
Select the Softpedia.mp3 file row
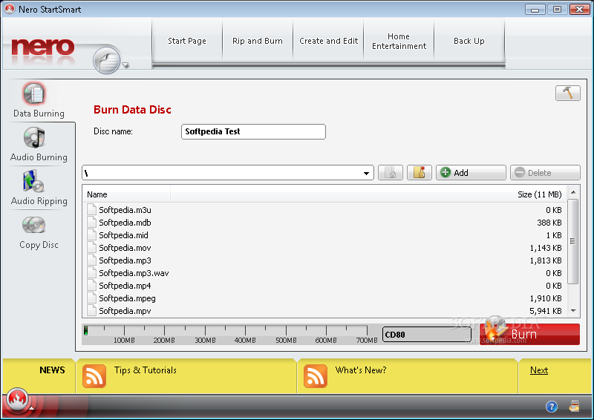point(324,260)
